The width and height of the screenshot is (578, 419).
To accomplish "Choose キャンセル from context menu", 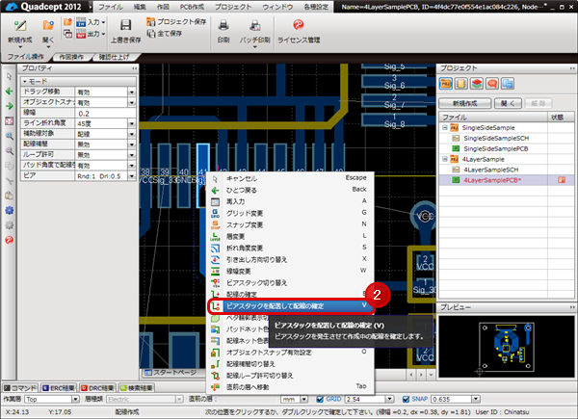I will 291,178.
